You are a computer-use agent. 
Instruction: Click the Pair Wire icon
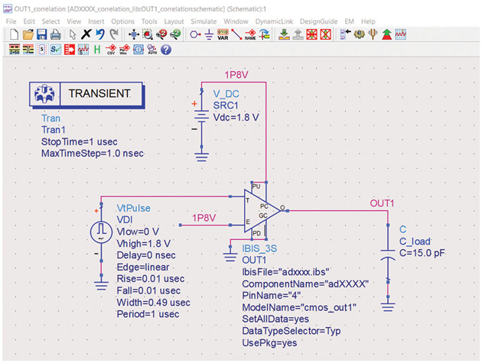(x=125, y=49)
